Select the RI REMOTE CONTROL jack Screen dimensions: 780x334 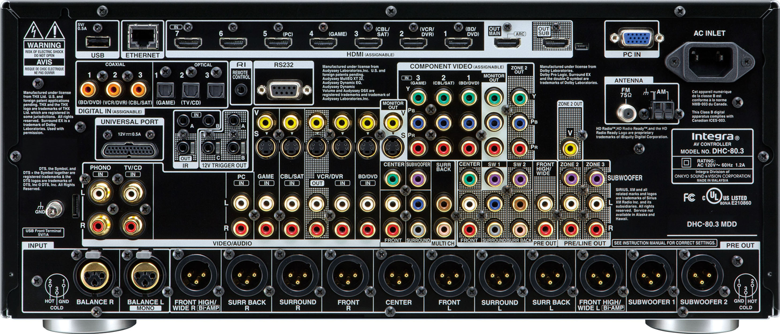(240, 91)
